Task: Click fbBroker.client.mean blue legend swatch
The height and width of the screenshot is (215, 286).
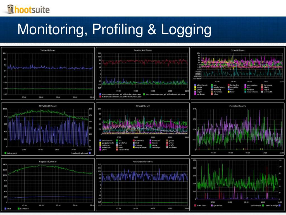Action: coord(100,94)
